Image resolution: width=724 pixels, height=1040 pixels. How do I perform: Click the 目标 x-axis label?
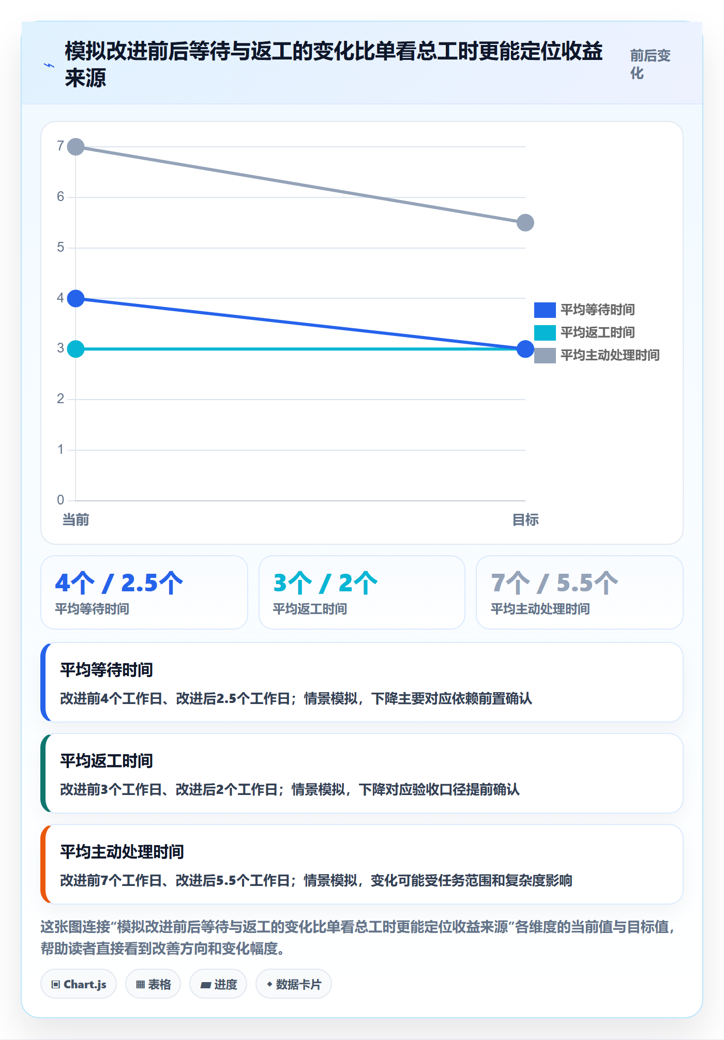click(525, 519)
